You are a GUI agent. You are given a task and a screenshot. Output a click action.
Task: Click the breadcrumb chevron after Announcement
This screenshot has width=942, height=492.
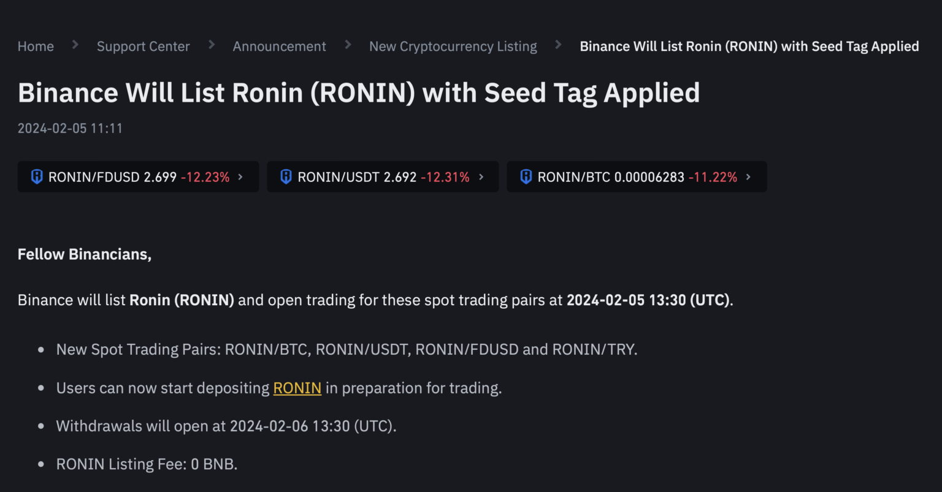(348, 45)
